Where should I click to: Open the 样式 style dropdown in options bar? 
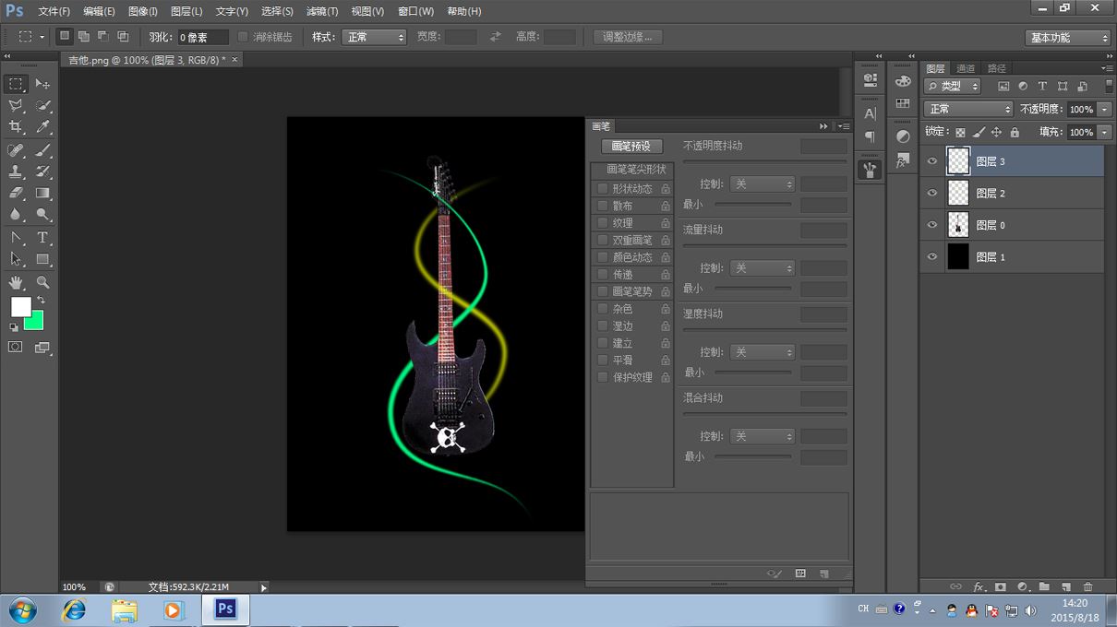[x=374, y=37]
